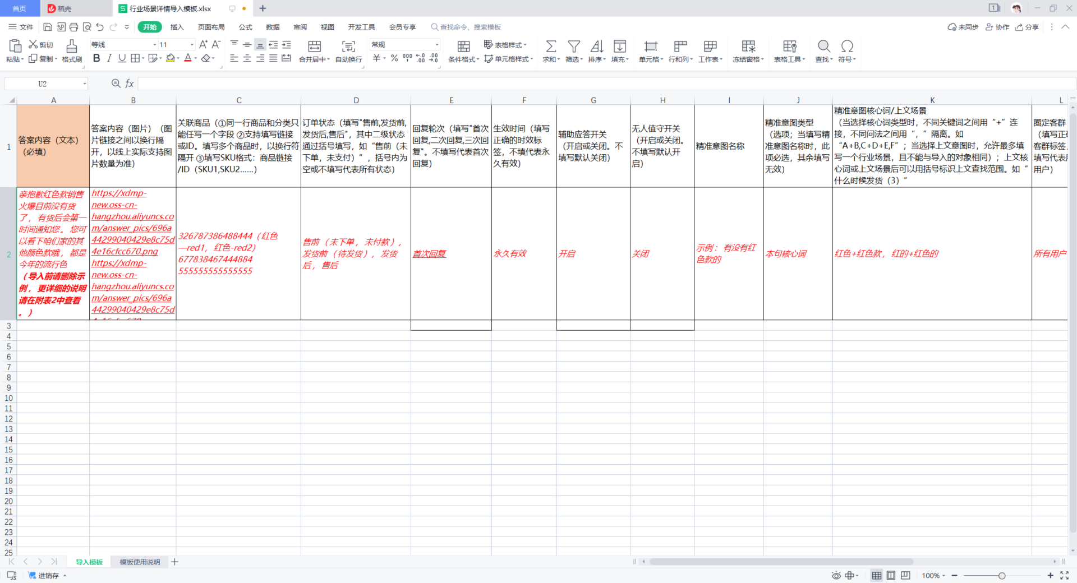
Task: Toggle Italic formatting
Action: click(x=109, y=58)
